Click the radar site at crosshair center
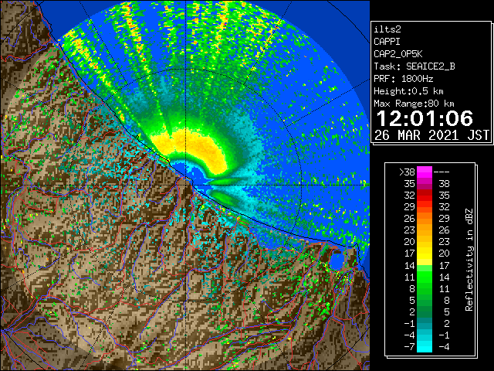Image resolution: width=494 pixels, height=371 pixels. (186, 185)
